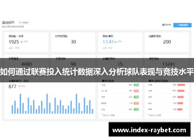This screenshot has width=194, height=140.
Task: Click the red bar beside 265
Action: pos(181,91)
